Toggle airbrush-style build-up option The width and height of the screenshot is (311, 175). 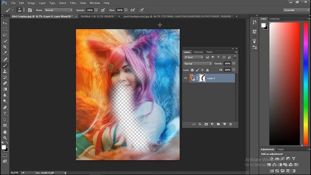[133, 10]
